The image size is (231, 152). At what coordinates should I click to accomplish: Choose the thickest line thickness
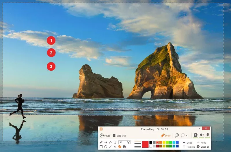(x=138, y=147)
